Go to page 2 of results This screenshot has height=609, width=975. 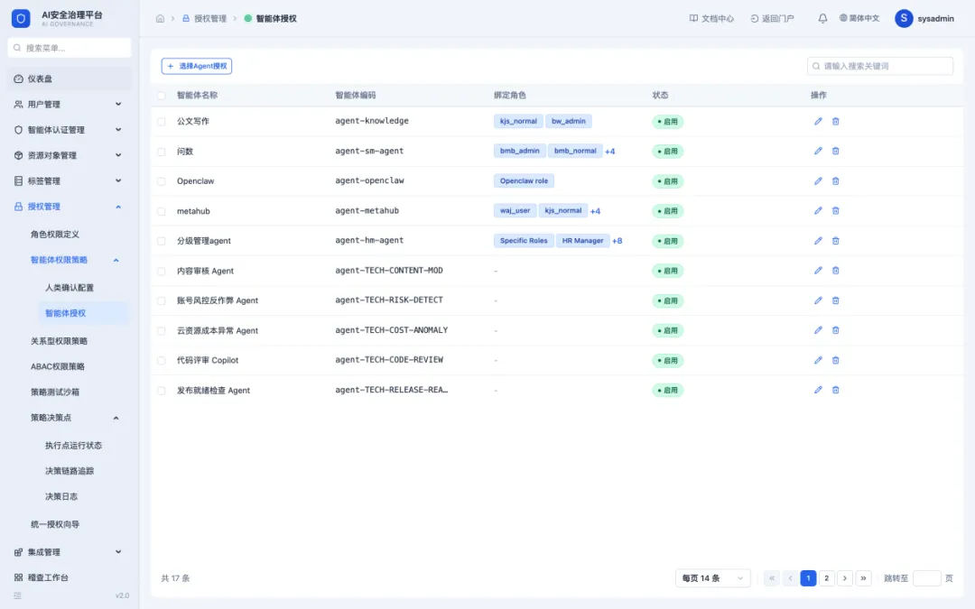(826, 578)
